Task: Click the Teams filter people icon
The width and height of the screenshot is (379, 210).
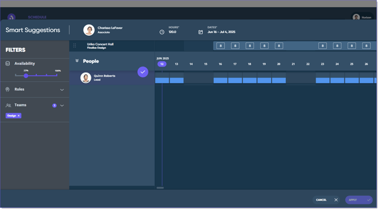Action: [x=8, y=106]
